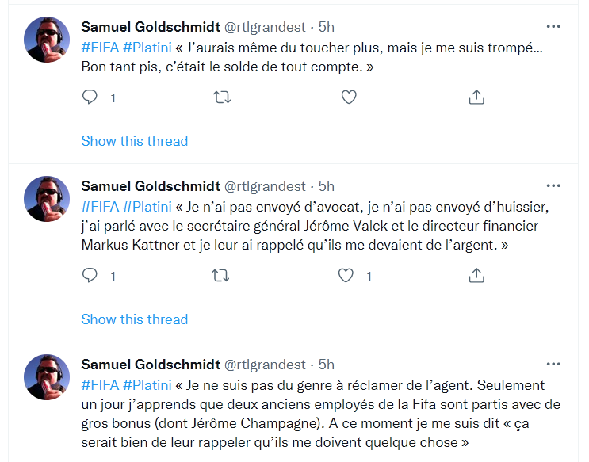Viewport: 589px width, 462px height.
Task: Share the 'solde de tout compte' tweet
Action: point(476,97)
